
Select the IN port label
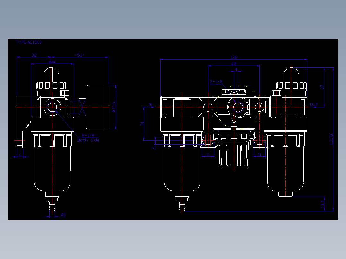click(150, 104)
